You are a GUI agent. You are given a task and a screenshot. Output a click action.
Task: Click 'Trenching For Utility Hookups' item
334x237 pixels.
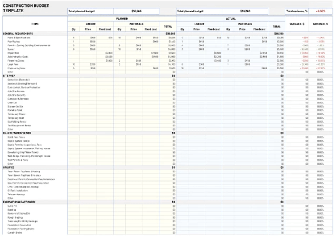(22, 222)
